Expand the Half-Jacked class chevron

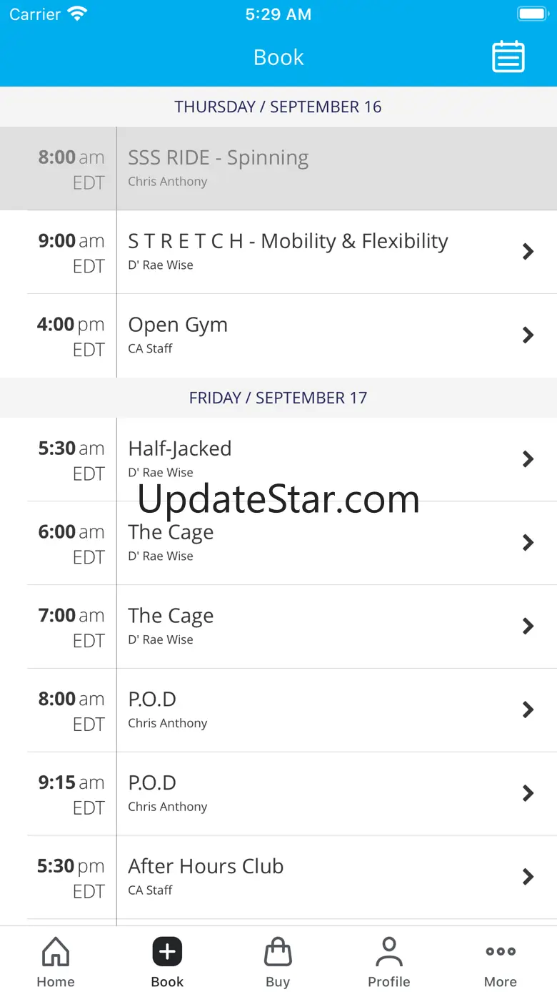[x=528, y=459]
